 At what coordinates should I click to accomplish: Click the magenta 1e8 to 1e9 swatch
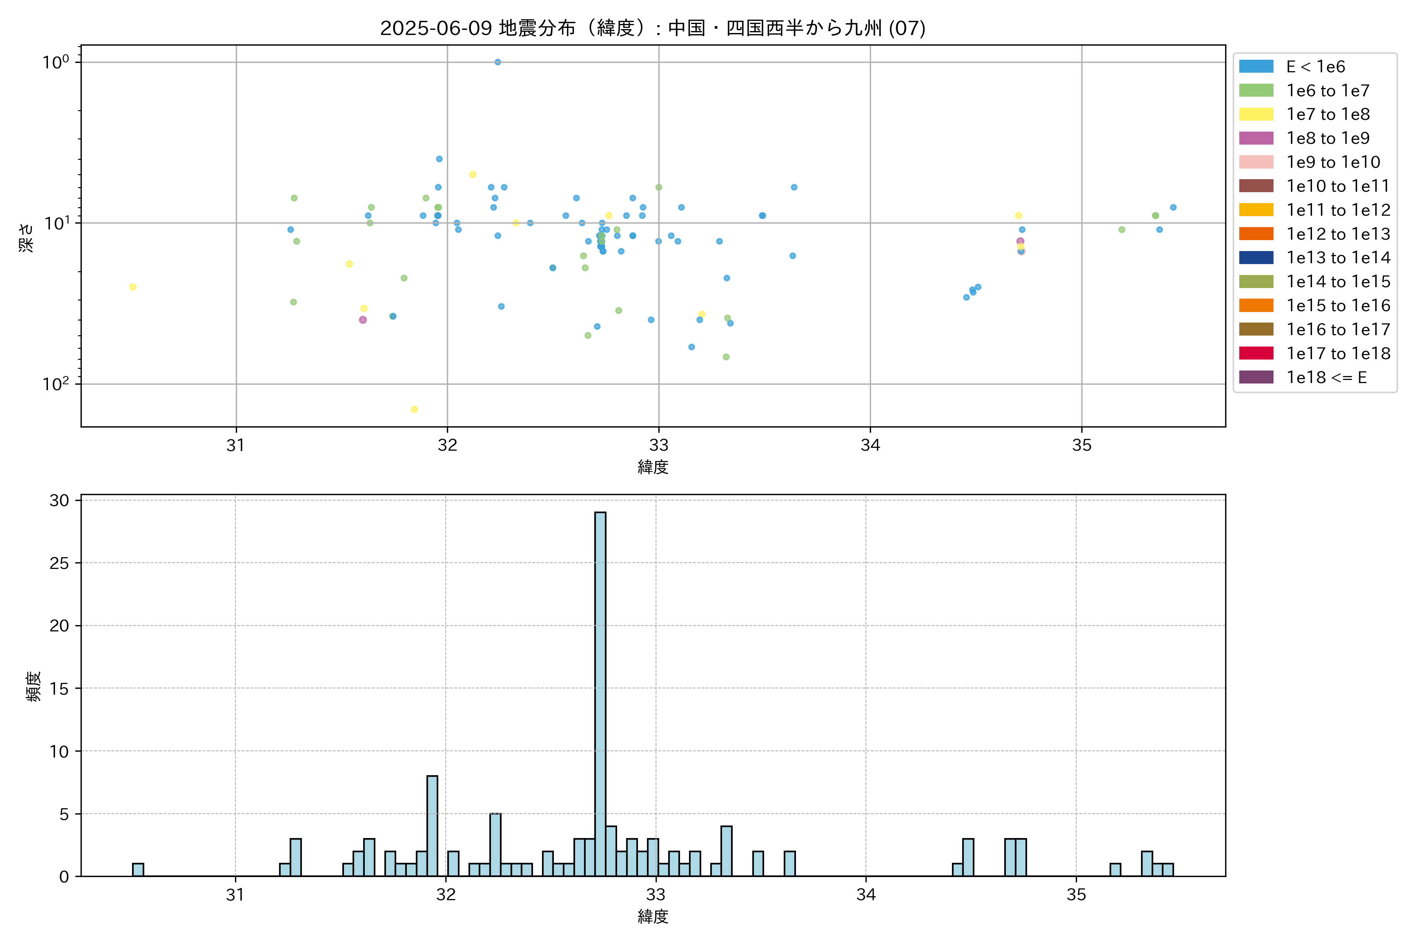coord(1255,138)
